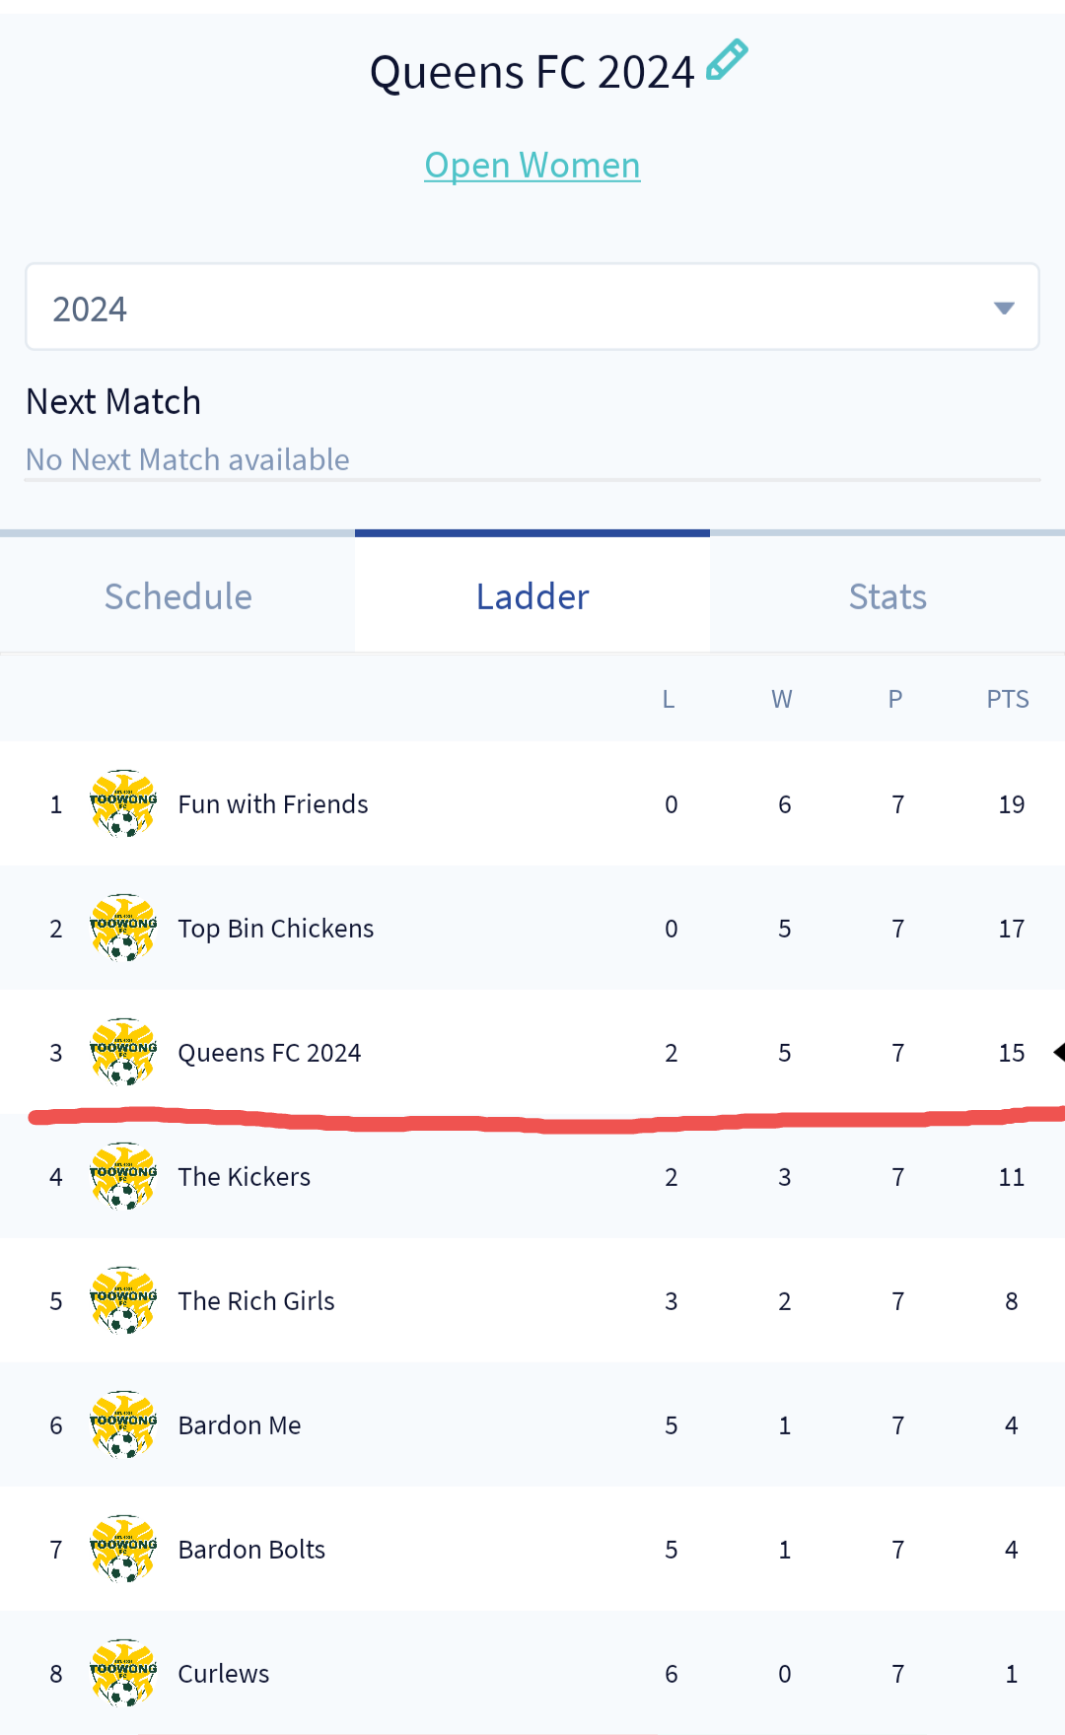Click the pencil edit icon beside title

(728, 60)
